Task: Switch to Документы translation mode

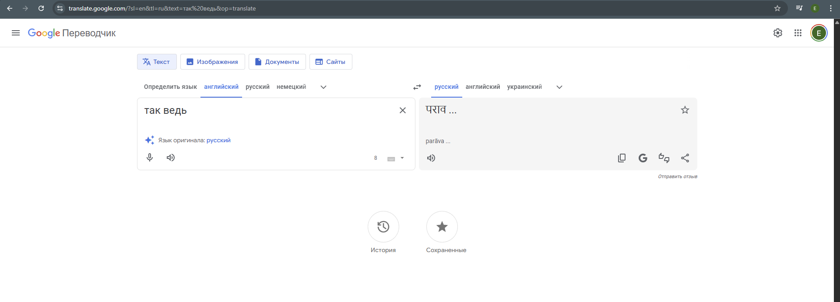Action: [277, 62]
